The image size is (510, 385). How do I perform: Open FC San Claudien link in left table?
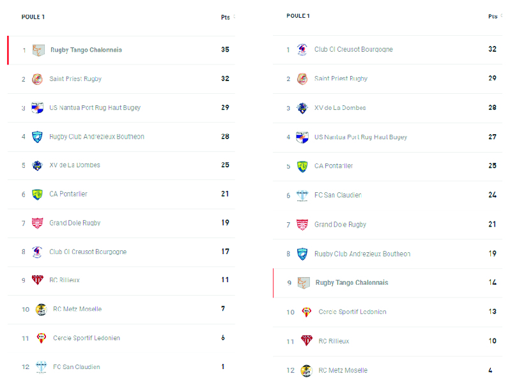coord(76,367)
